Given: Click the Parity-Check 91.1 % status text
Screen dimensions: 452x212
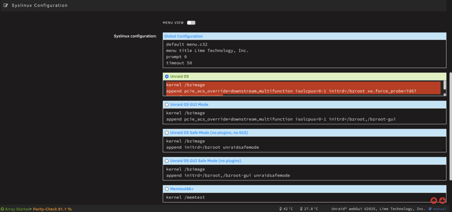Looking at the screenshot, I should (x=52, y=209).
